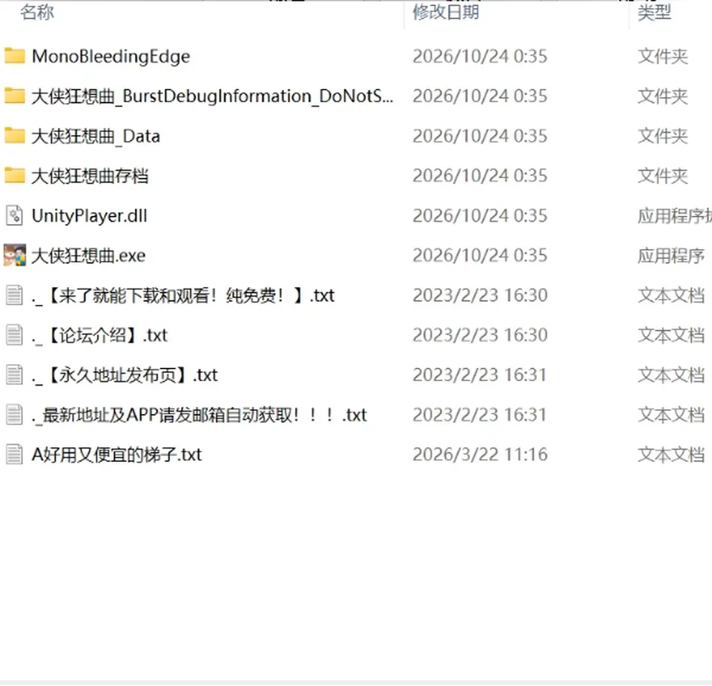
Task: Select the 大侠狂想曲_Data folder icon
Action: coord(15,136)
